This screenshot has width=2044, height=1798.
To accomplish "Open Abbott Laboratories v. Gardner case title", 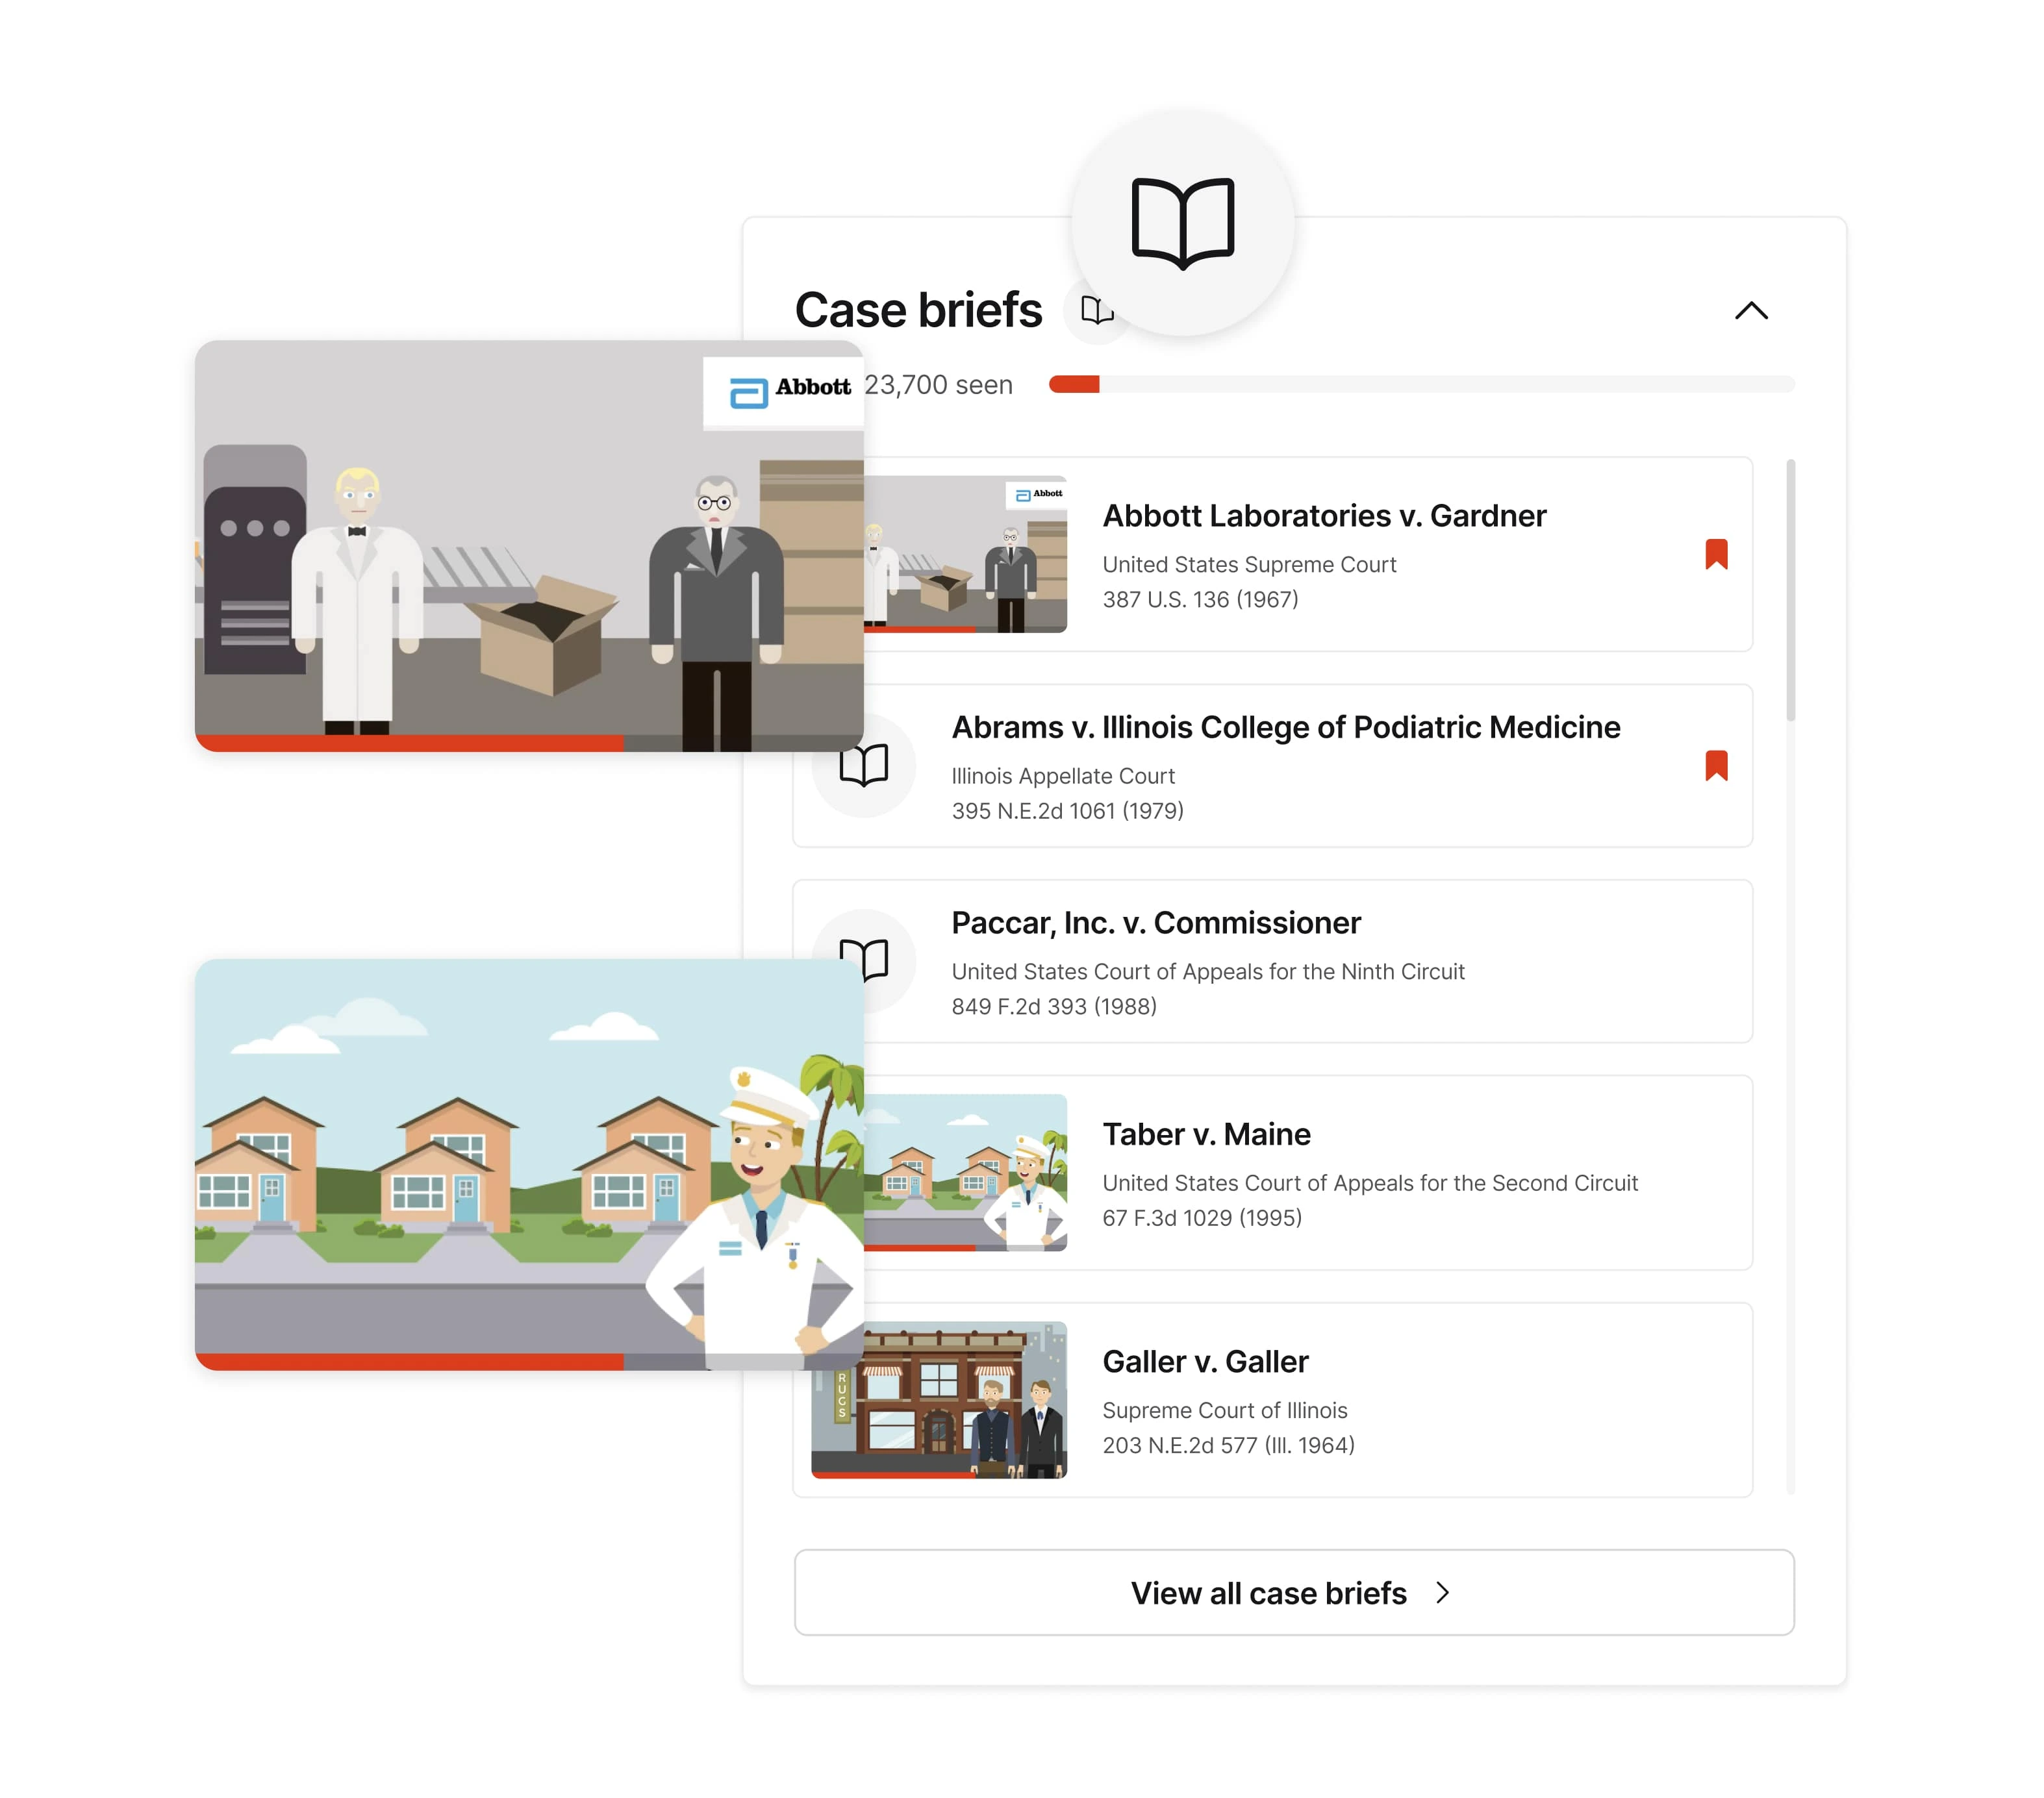I will tap(1323, 516).
